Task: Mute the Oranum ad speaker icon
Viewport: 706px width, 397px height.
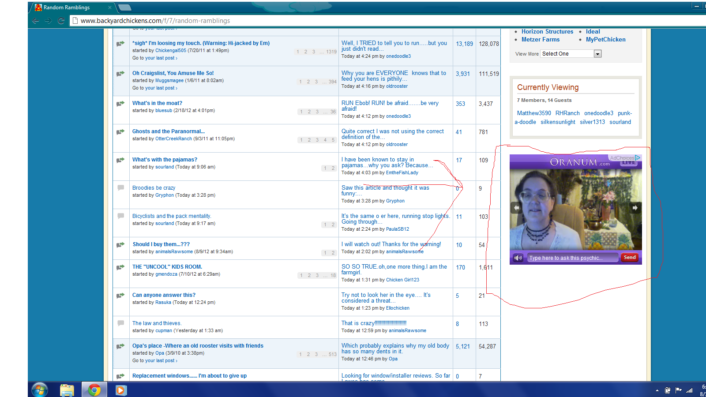Action: point(518,258)
